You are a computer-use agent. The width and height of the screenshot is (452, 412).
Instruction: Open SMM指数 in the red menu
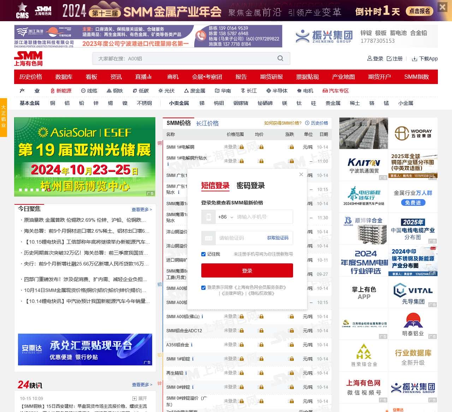pyautogui.click(x=417, y=77)
